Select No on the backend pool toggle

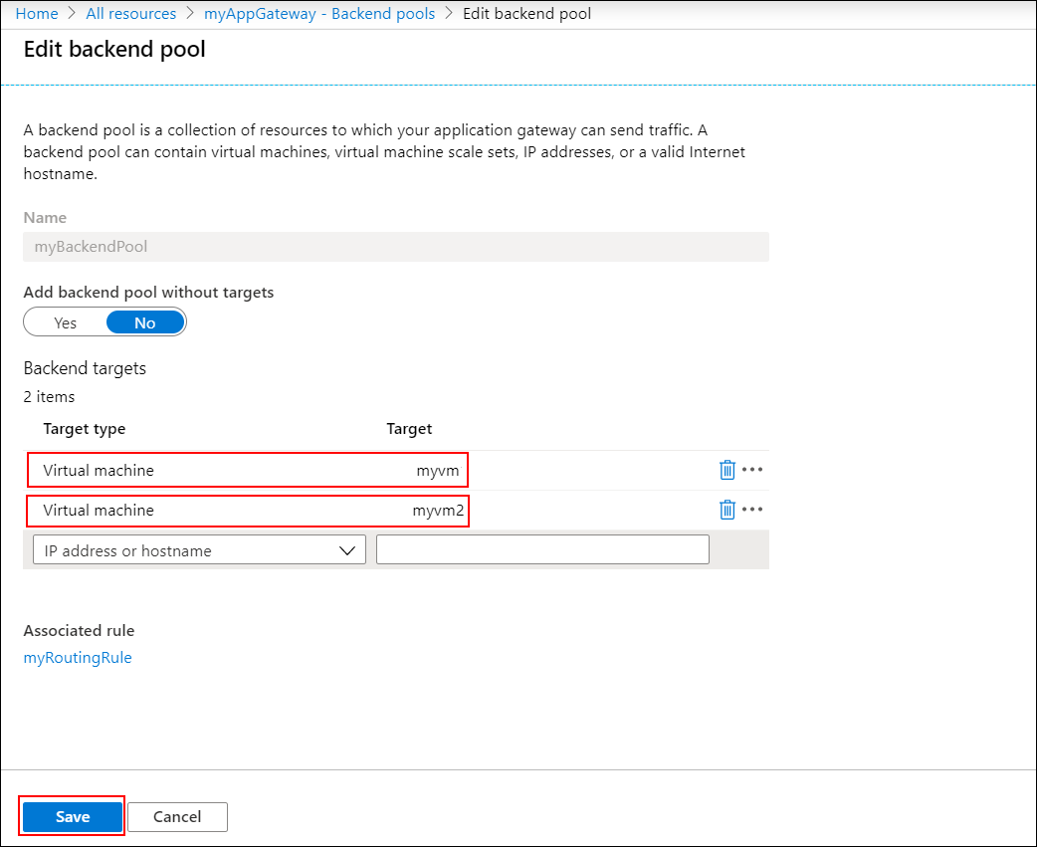144,321
